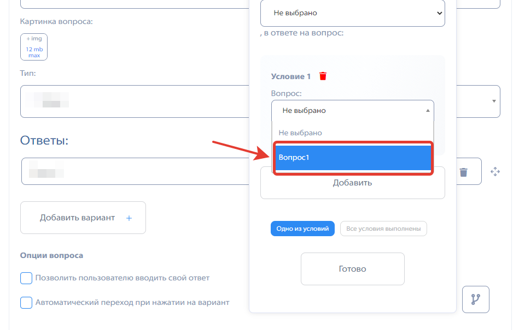Open the branching logic fork icon button
519x330 pixels.
pyautogui.click(x=476, y=299)
